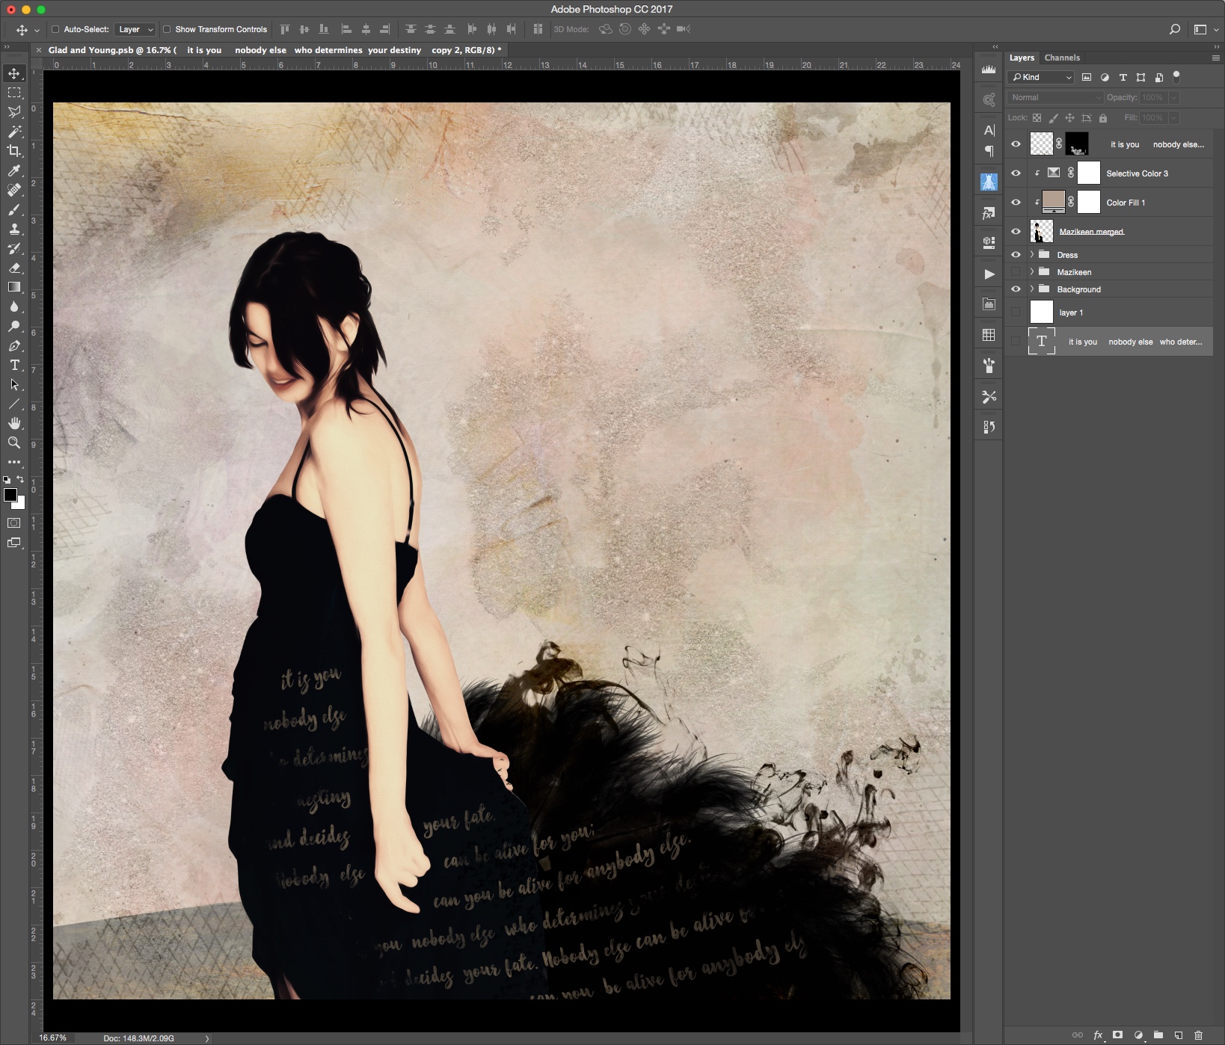Enable the Auto-Select checkbox
This screenshot has height=1045, width=1225.
55,30
